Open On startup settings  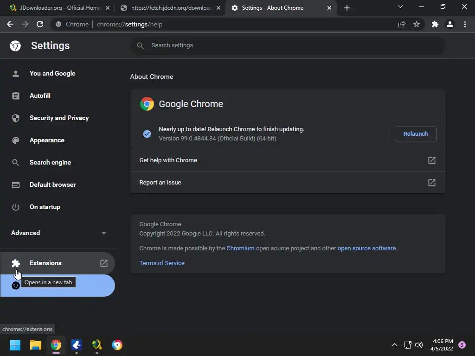(58, 207)
